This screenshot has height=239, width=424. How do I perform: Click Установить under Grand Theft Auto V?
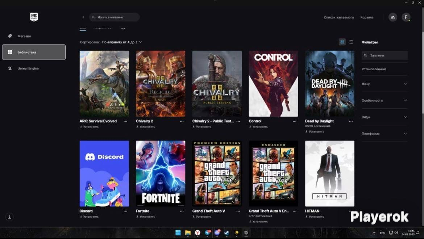pyautogui.click(x=202, y=217)
